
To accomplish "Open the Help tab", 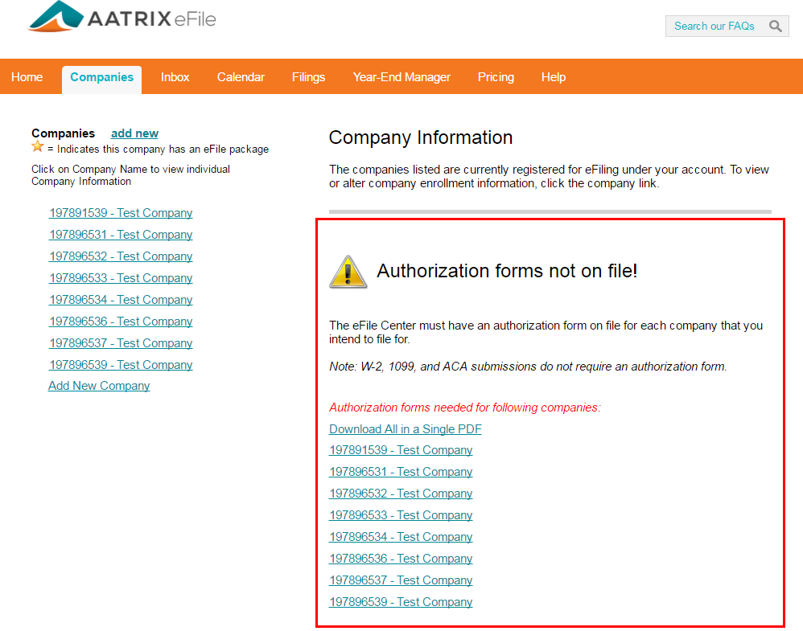I will (x=554, y=77).
